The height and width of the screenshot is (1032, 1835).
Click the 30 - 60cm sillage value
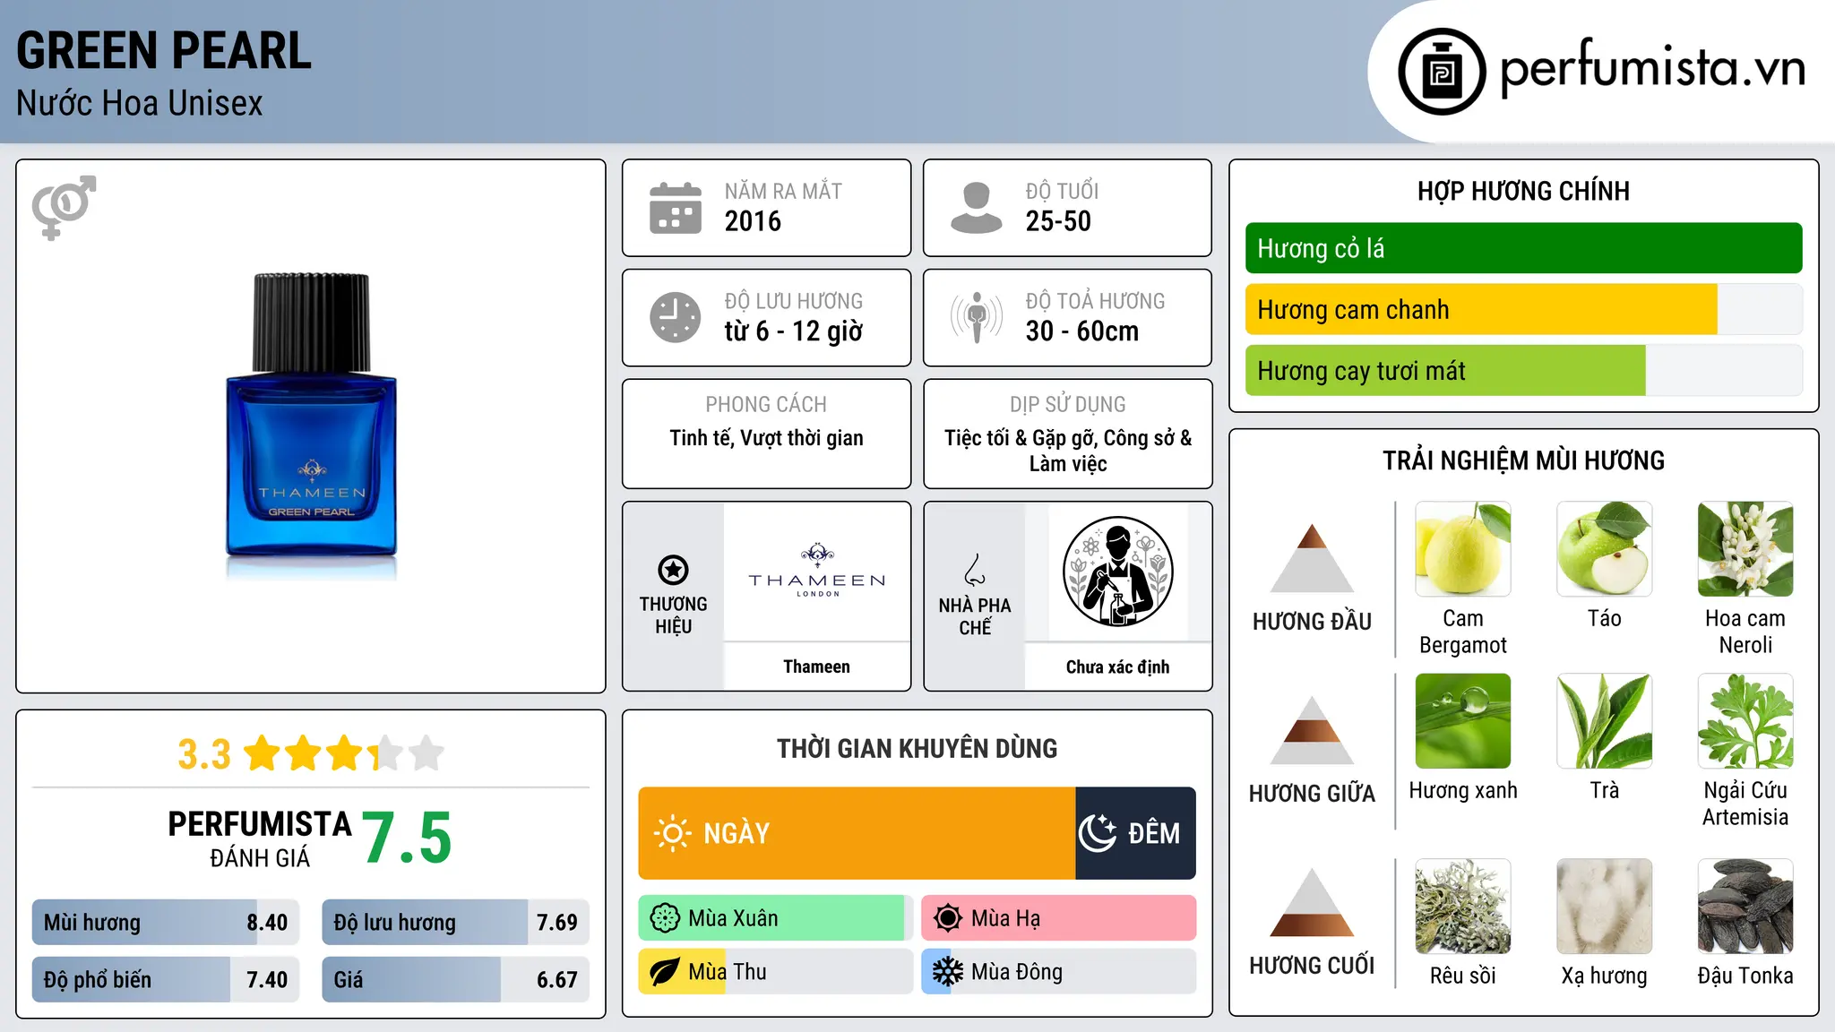1082,331
